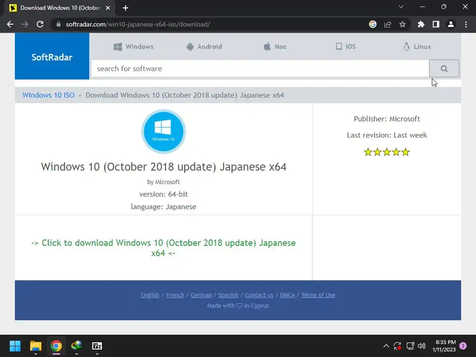This screenshot has height=357, width=476.
Task: Select the Download Windows 10 browser tab
Action: click(x=60, y=8)
